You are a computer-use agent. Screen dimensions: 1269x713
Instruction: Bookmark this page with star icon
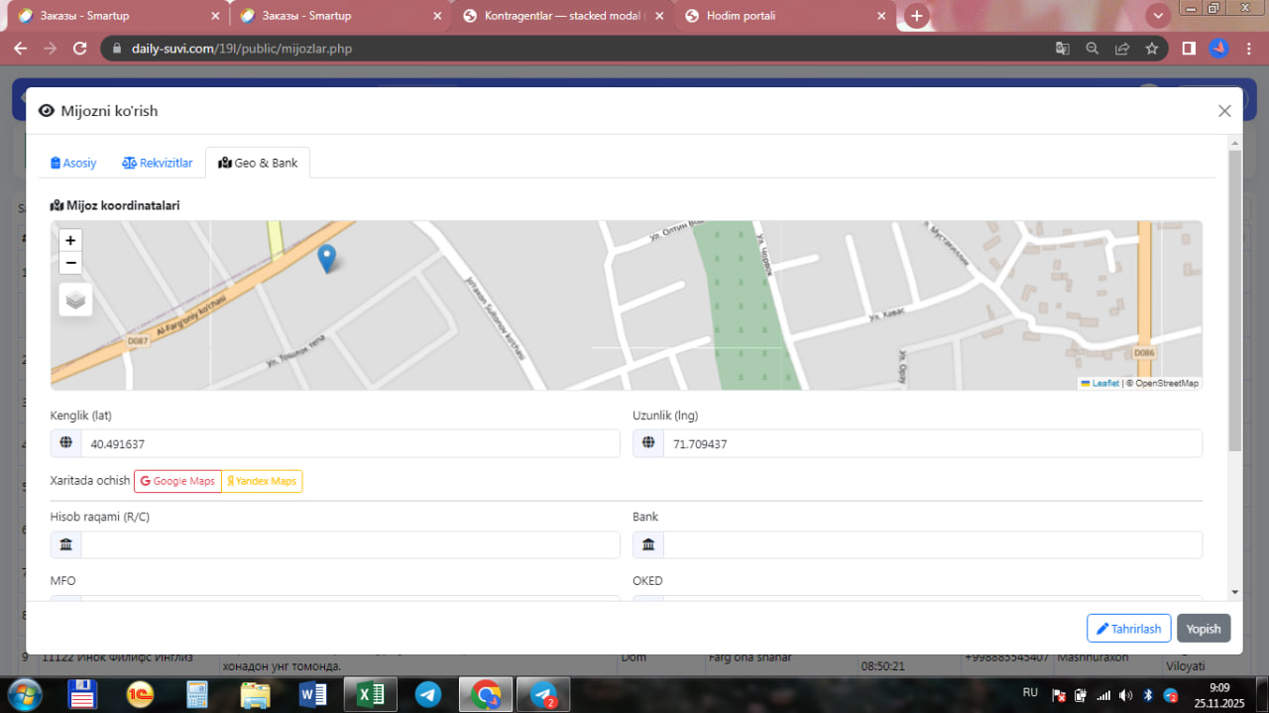(x=1152, y=48)
